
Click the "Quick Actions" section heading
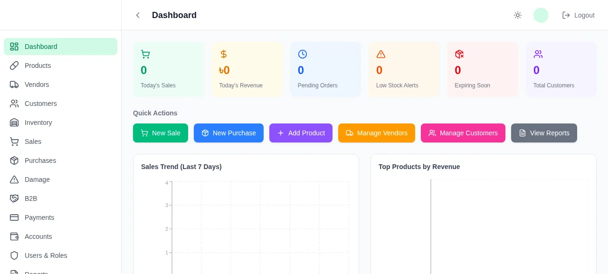coord(155,113)
